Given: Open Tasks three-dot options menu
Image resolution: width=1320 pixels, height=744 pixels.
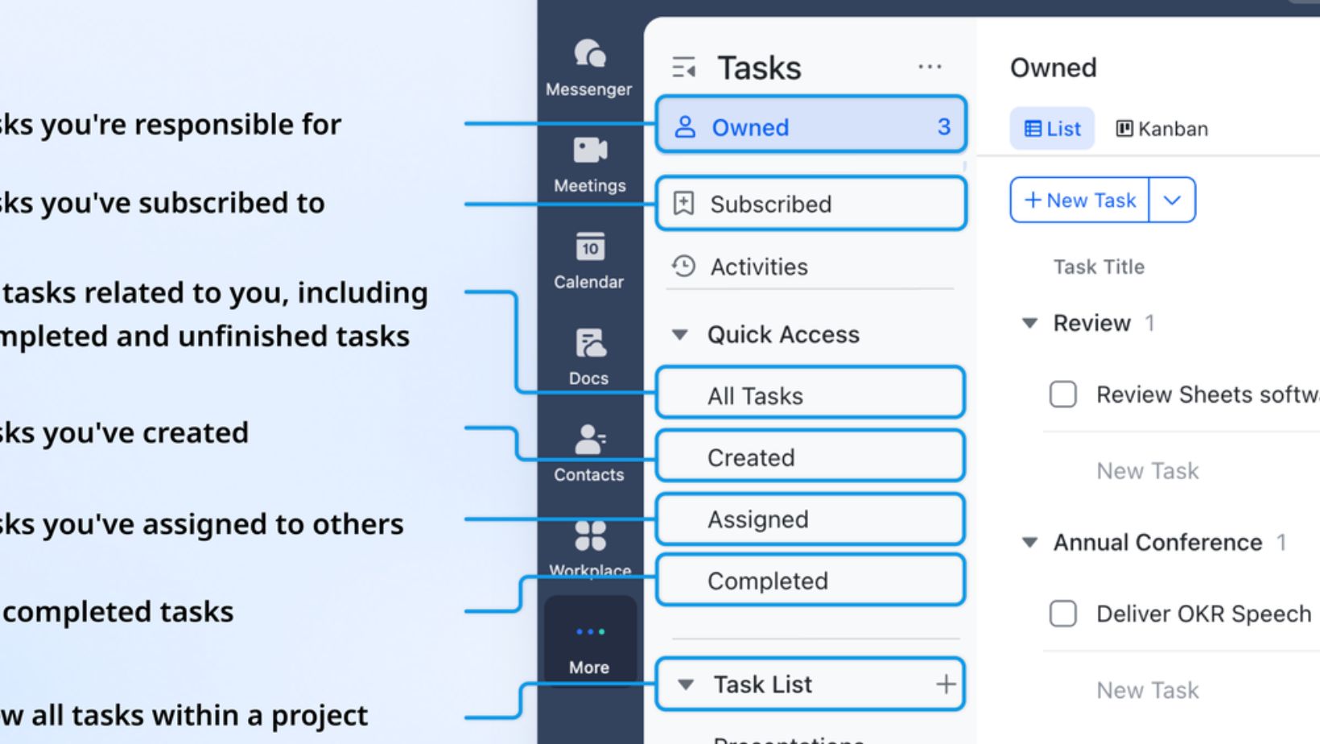Looking at the screenshot, I should (930, 67).
